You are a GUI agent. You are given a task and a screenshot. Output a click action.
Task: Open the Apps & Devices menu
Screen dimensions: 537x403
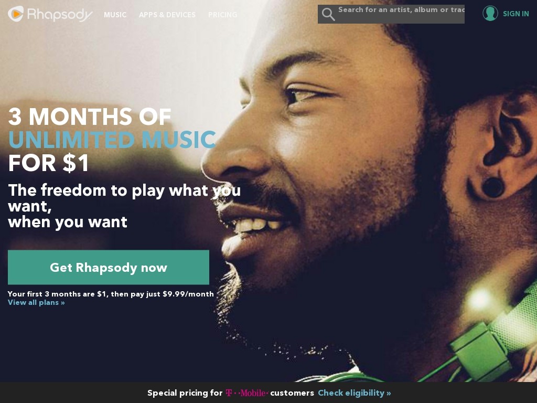167,15
